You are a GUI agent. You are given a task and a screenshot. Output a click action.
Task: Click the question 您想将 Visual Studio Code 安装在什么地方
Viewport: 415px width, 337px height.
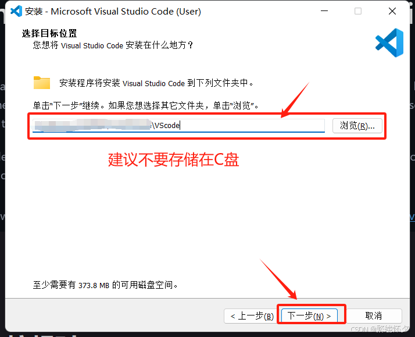tap(113, 45)
